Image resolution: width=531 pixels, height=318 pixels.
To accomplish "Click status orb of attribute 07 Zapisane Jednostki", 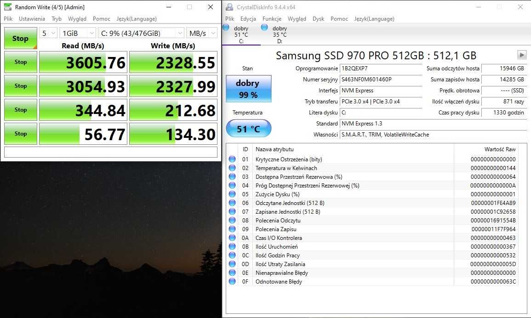I will click(x=232, y=211).
